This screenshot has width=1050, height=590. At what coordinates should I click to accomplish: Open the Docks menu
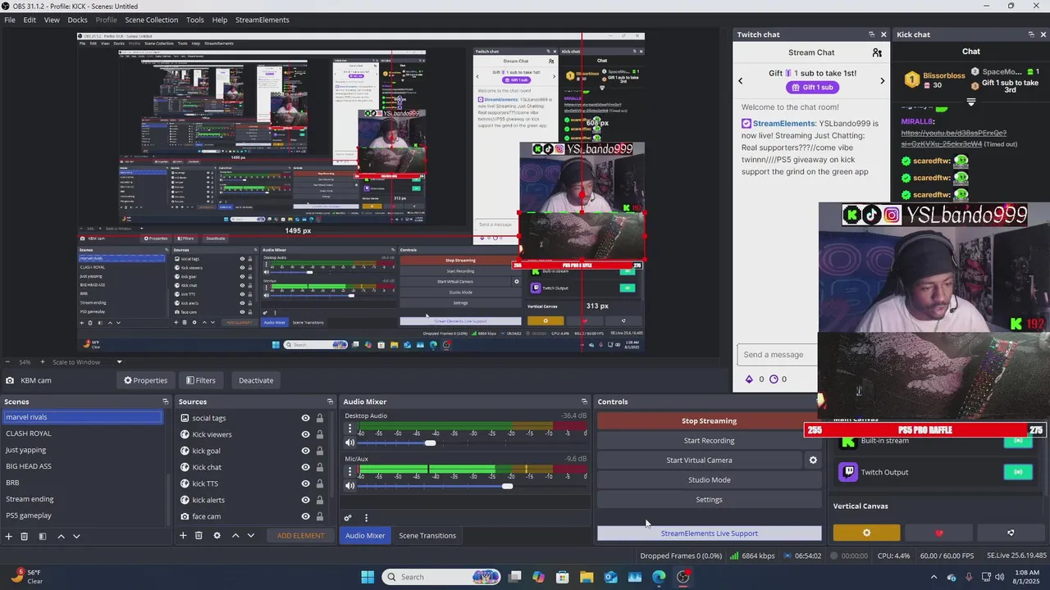[x=77, y=20]
